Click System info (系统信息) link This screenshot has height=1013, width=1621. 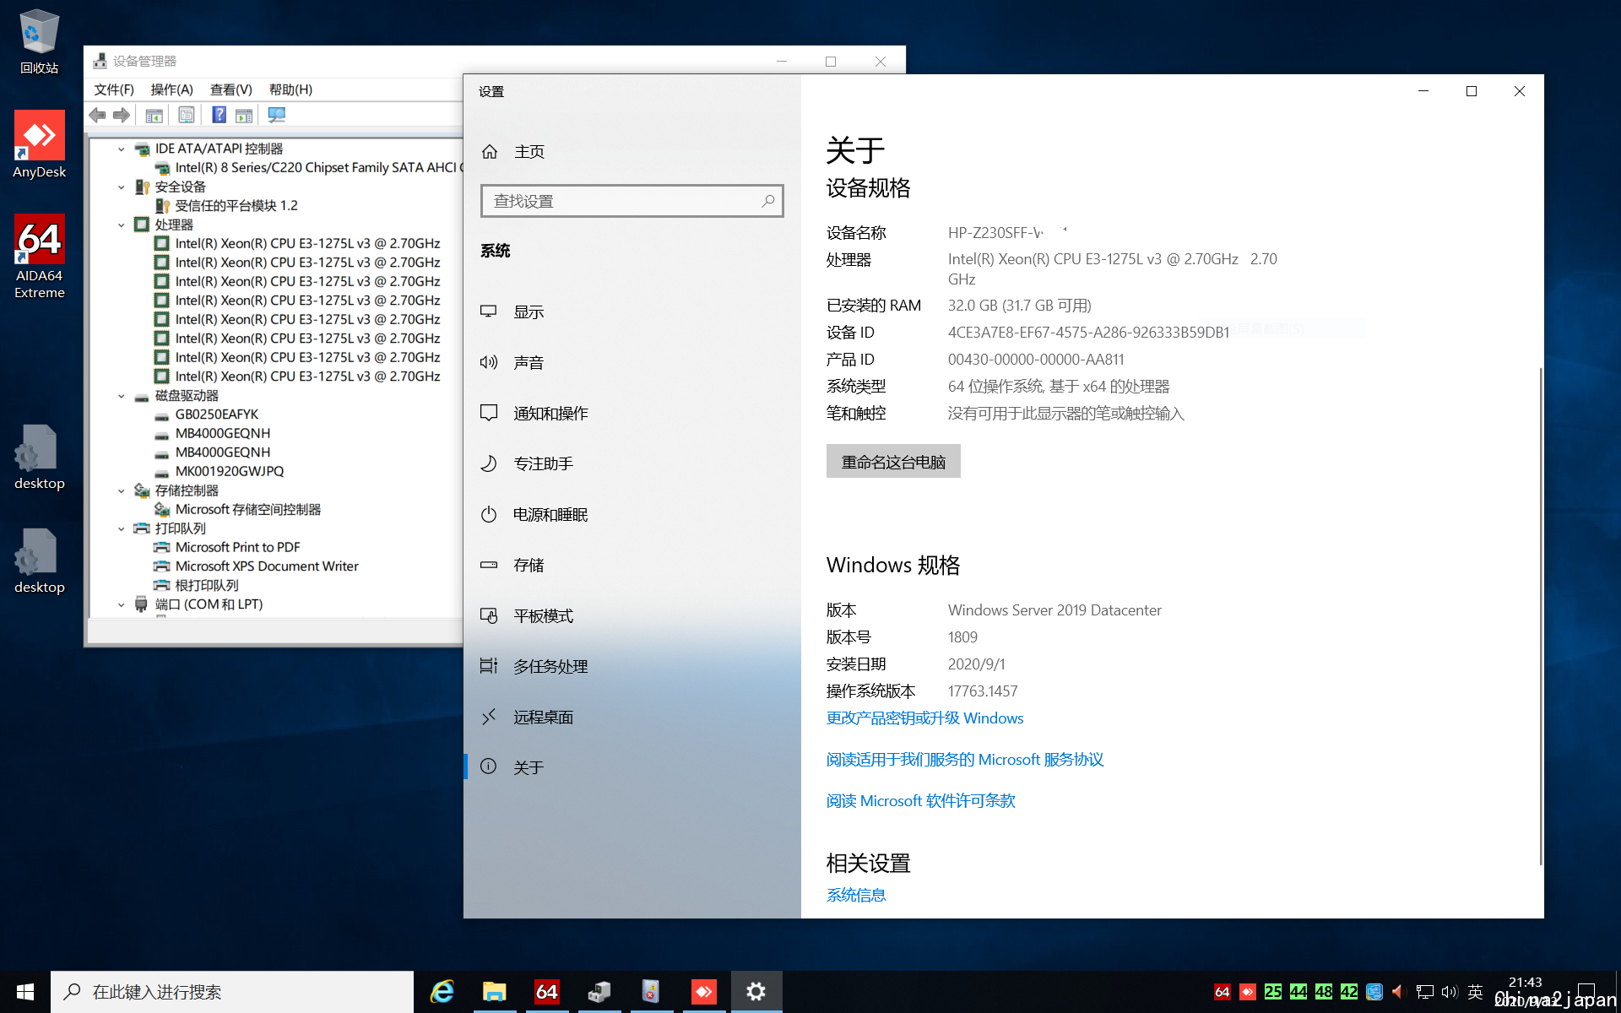[x=856, y=896]
